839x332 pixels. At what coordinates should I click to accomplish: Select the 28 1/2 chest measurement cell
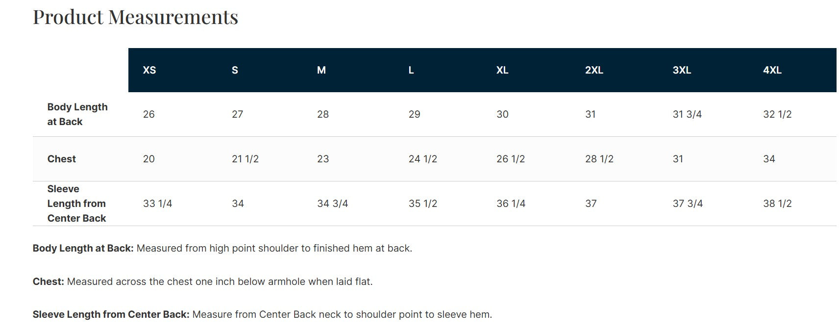point(599,159)
